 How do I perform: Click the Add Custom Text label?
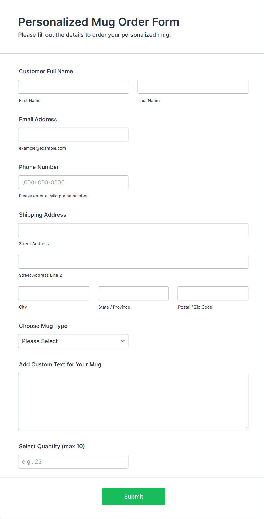click(x=60, y=364)
